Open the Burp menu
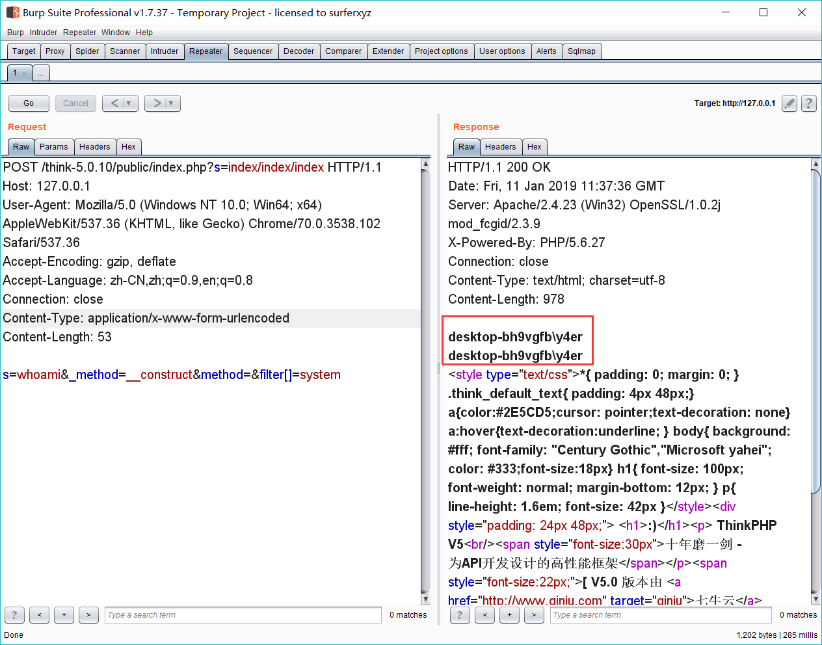Screen dimensions: 822x645 pyautogui.click(x=16, y=33)
